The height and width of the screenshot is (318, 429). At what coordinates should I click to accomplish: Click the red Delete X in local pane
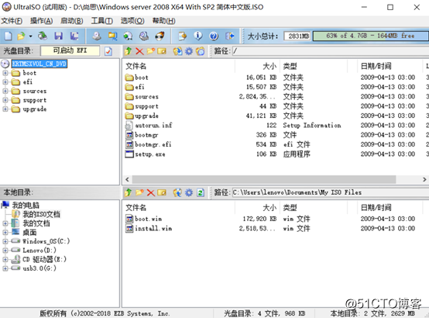[151, 192]
